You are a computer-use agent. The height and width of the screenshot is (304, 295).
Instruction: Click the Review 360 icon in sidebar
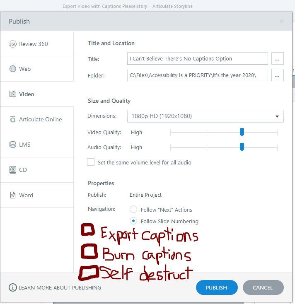[13, 44]
